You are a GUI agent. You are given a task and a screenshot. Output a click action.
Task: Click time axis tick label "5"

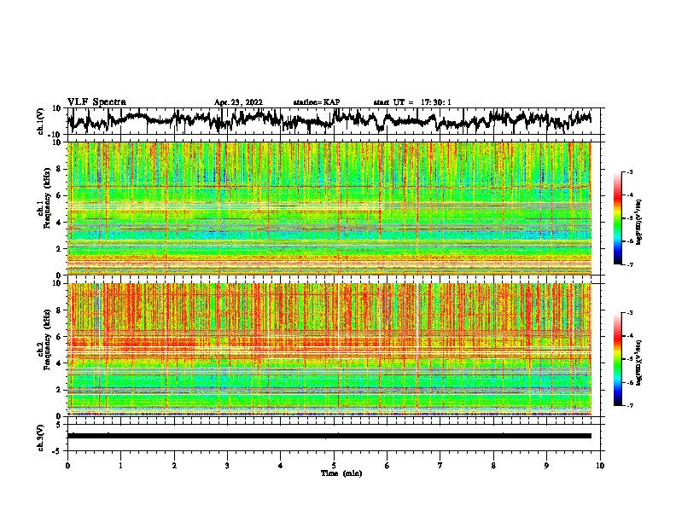(x=334, y=466)
